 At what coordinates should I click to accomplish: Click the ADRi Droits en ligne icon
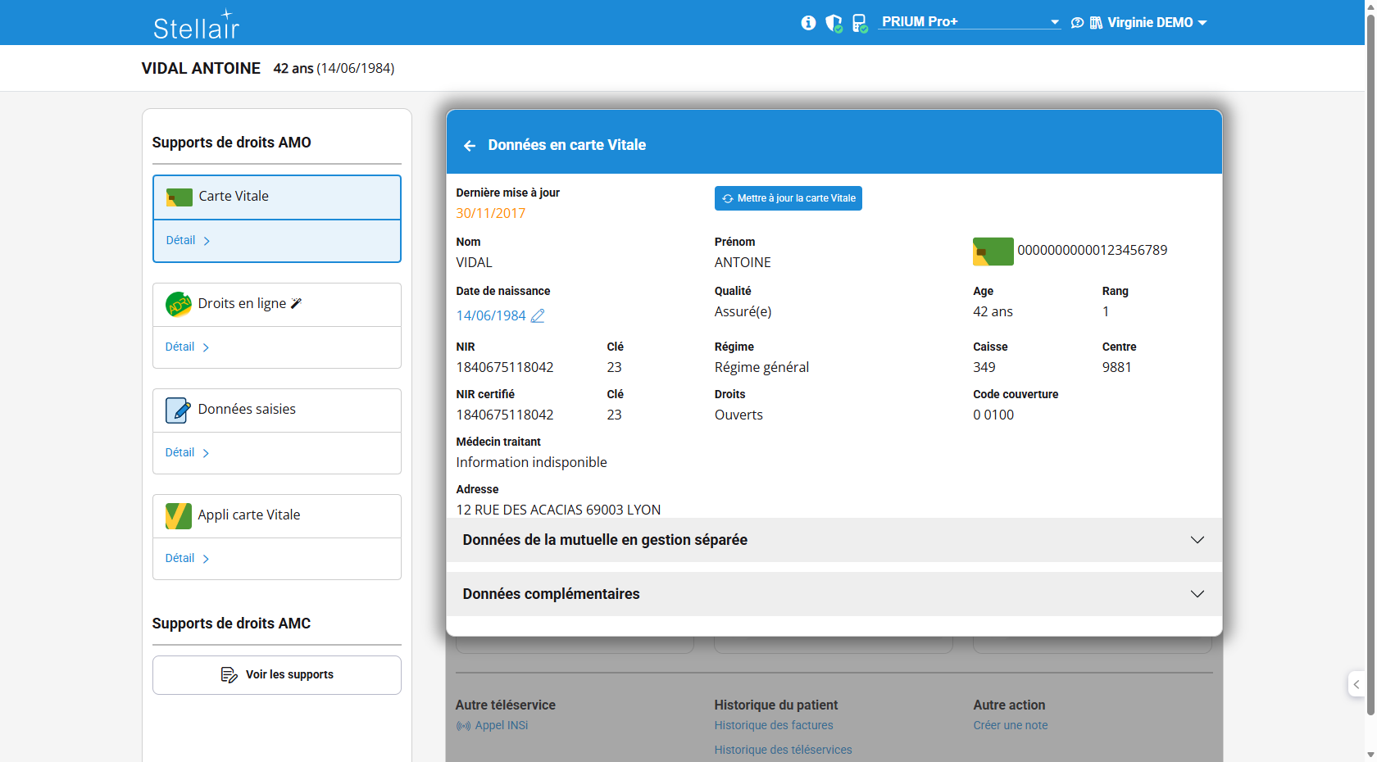tap(179, 304)
